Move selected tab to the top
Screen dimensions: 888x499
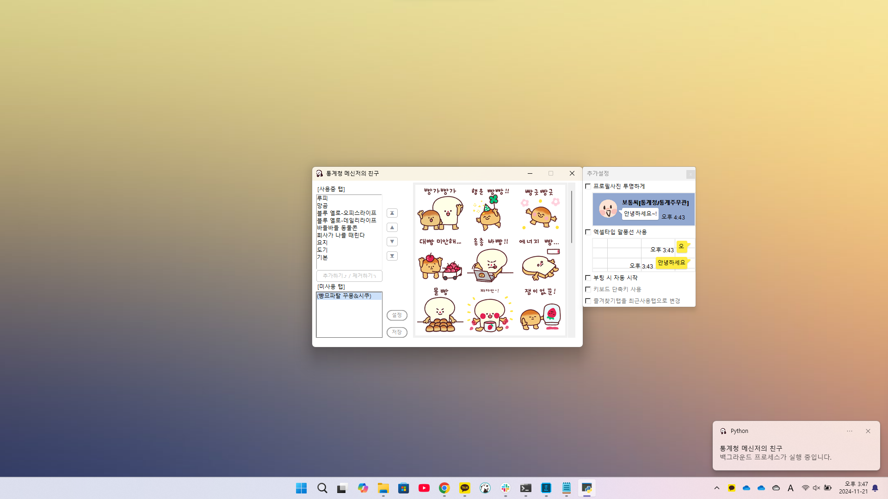pyautogui.click(x=392, y=213)
